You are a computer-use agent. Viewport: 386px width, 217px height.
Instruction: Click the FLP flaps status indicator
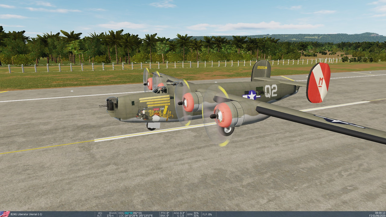[207, 214]
